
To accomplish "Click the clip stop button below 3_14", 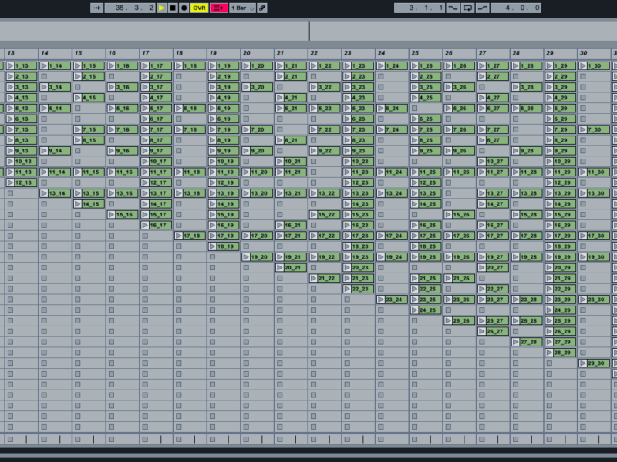I will pyautogui.click(x=44, y=98).
